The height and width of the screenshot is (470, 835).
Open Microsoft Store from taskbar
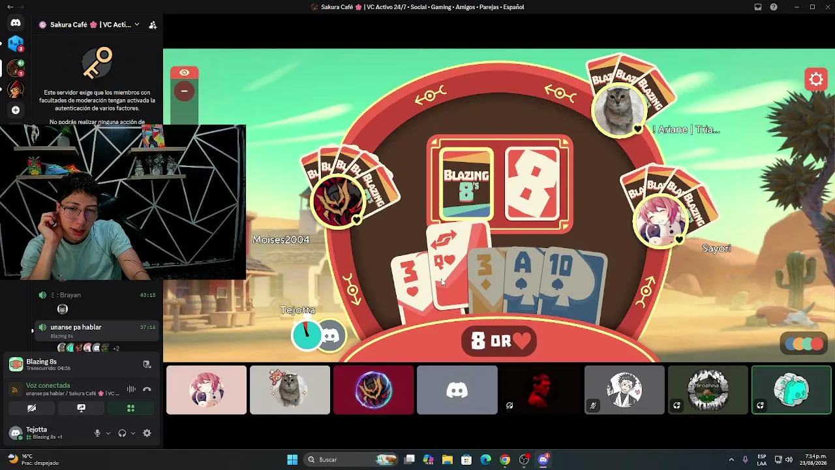466,460
